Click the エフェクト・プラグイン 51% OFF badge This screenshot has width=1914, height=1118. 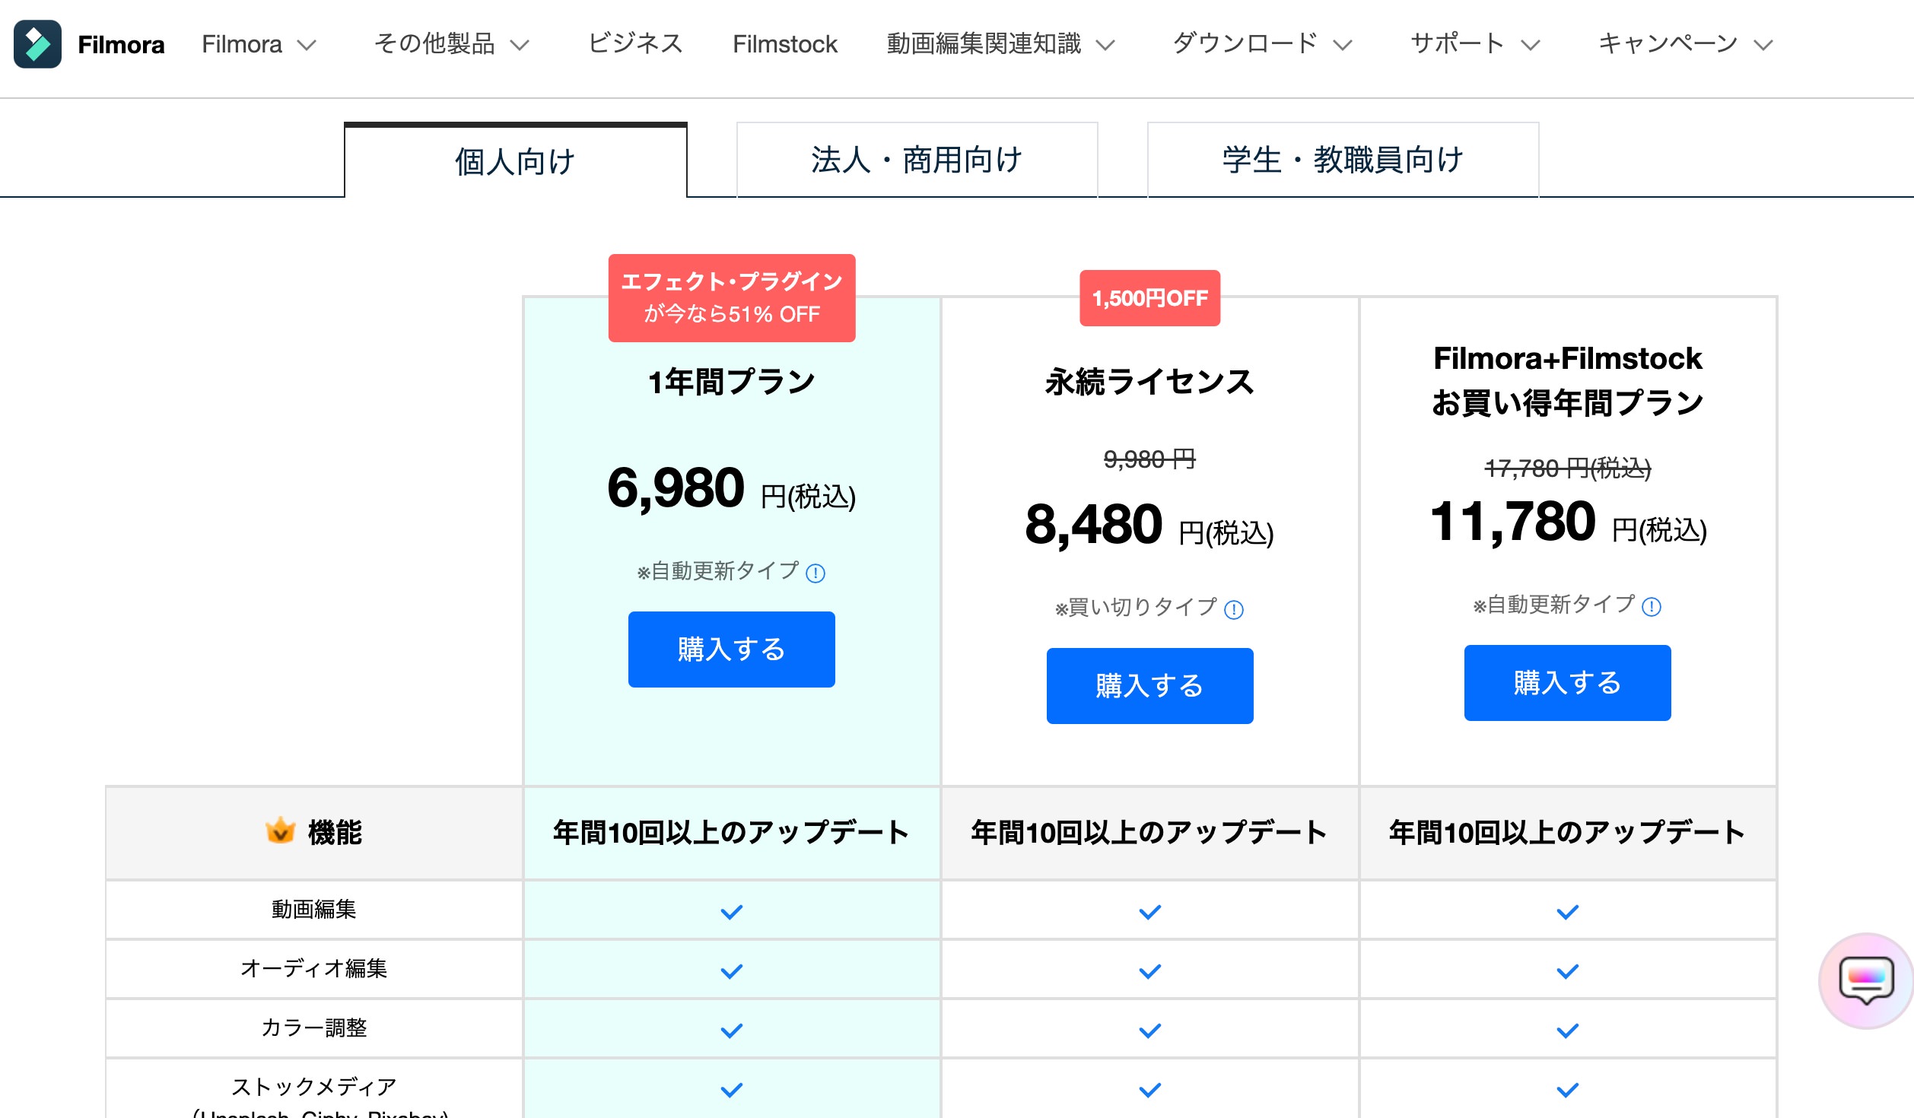tap(732, 298)
